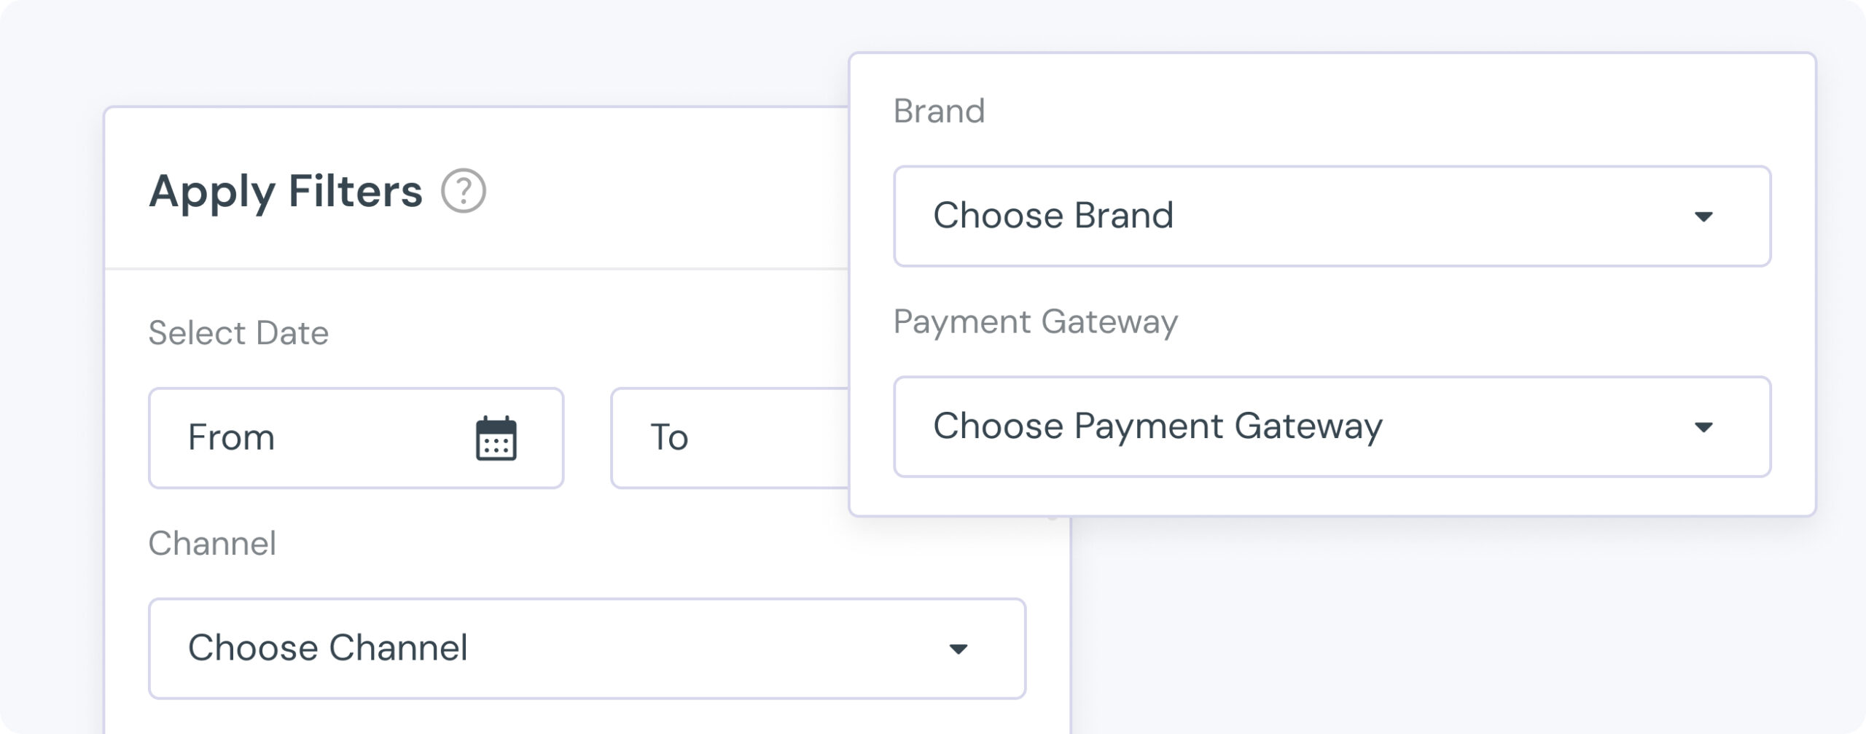Focus the From date input field

tap(356, 438)
